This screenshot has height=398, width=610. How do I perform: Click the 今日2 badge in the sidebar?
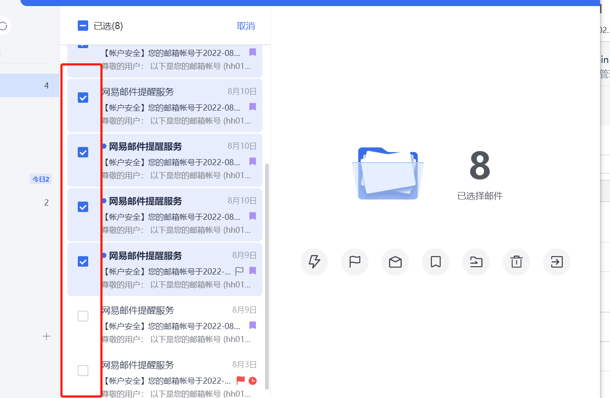(40, 179)
